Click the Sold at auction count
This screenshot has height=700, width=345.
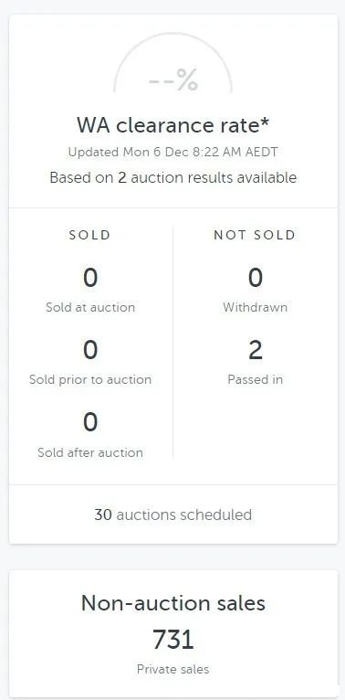click(x=90, y=278)
